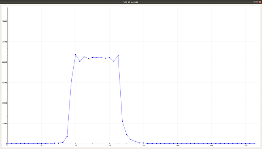Click the 40 x-axis tick label
This screenshot has width=262, height=149.
click(x=178, y=146)
